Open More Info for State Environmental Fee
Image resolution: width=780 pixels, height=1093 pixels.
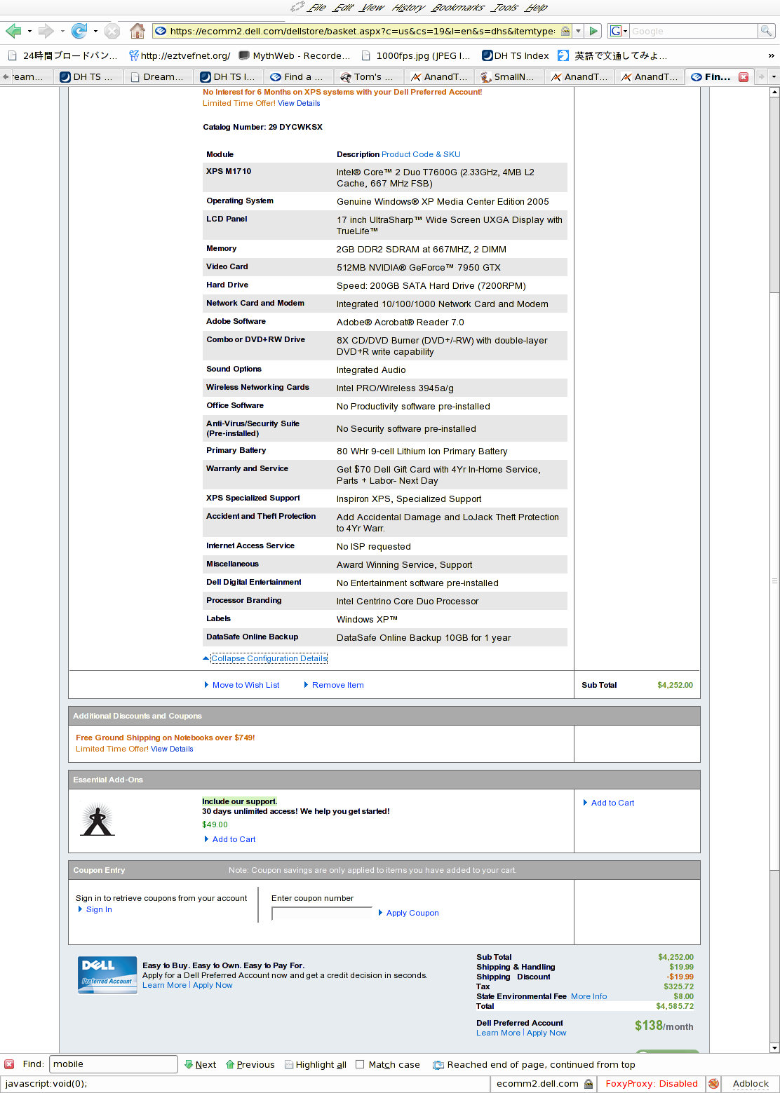pyautogui.click(x=589, y=996)
